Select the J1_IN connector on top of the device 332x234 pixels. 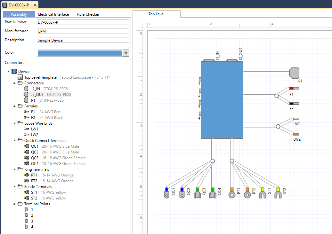pos(209,60)
